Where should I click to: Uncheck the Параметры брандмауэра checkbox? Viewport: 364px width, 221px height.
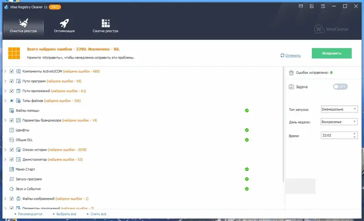12,120
